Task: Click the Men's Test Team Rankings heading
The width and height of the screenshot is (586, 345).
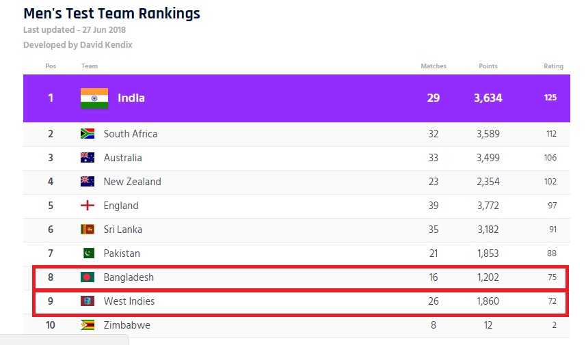Action: pyautogui.click(x=111, y=14)
